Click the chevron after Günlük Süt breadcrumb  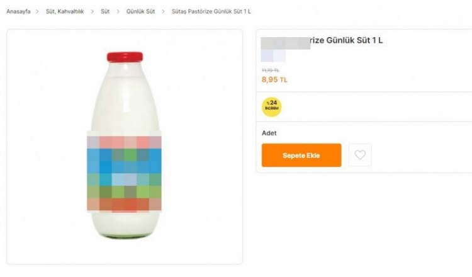[163, 12]
